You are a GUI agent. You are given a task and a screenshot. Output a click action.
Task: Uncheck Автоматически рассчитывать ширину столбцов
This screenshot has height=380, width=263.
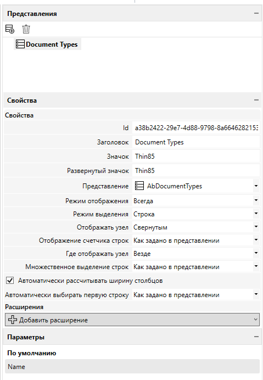[10, 281]
